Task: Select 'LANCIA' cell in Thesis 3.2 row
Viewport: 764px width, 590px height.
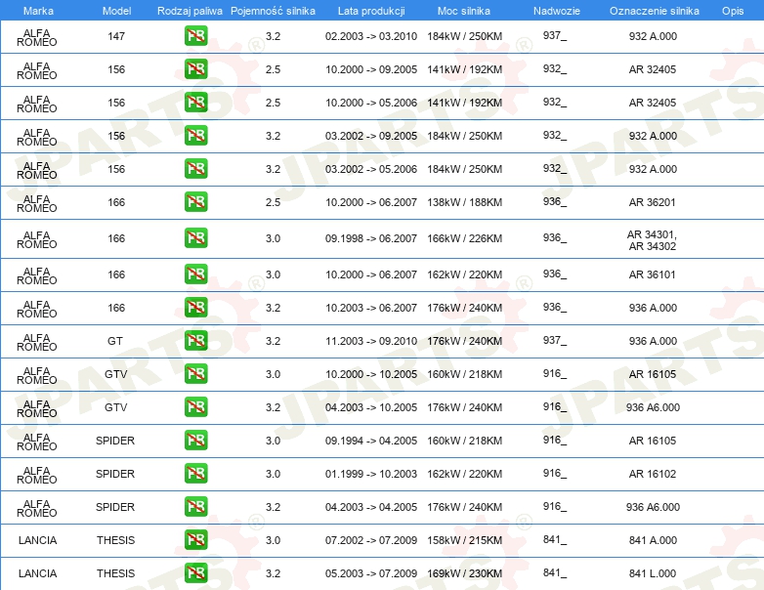Action: [37, 573]
